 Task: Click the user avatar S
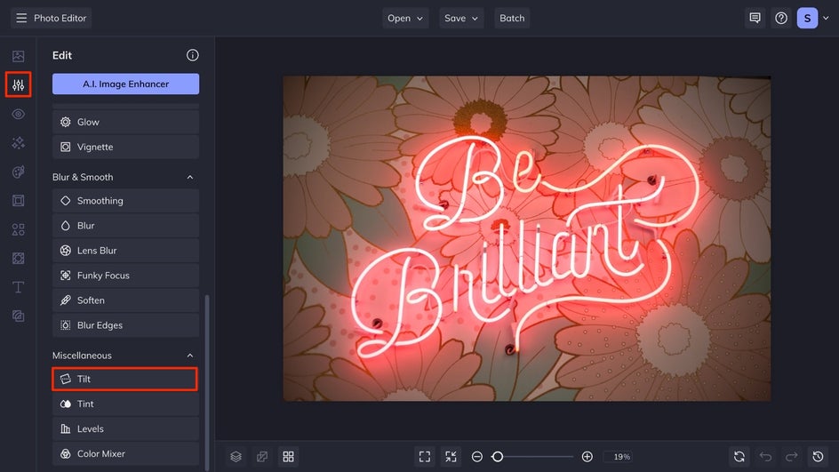807,18
